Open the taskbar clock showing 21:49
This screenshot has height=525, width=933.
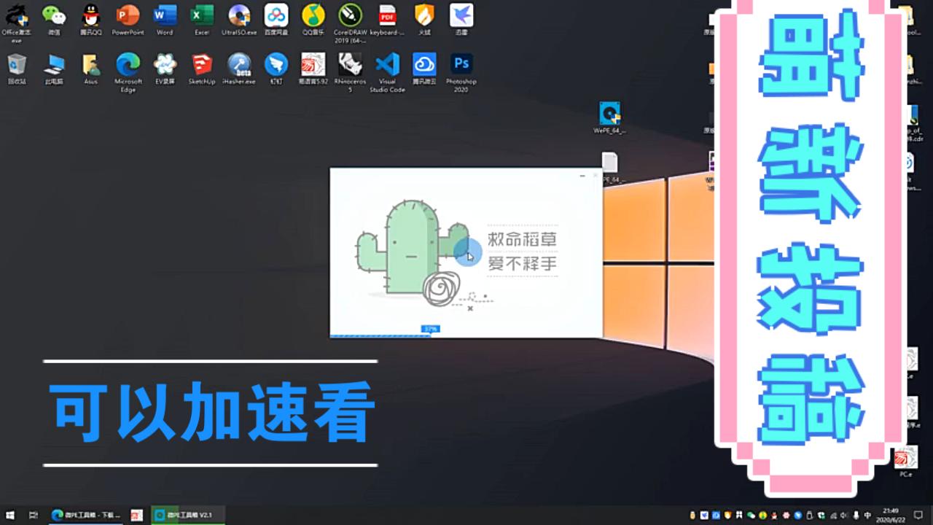click(891, 515)
